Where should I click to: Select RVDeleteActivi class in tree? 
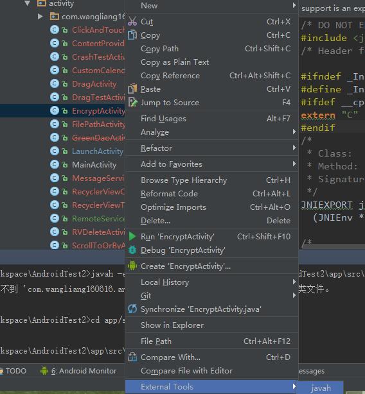(x=98, y=232)
